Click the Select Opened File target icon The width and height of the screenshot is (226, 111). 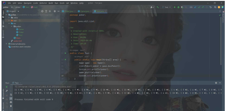pyautogui.click(x=42, y=11)
